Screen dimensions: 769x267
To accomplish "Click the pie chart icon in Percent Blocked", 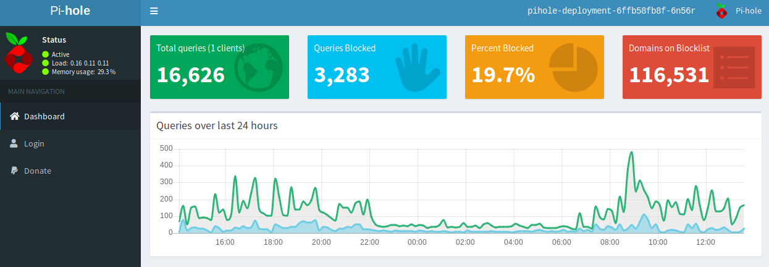I will [573, 67].
